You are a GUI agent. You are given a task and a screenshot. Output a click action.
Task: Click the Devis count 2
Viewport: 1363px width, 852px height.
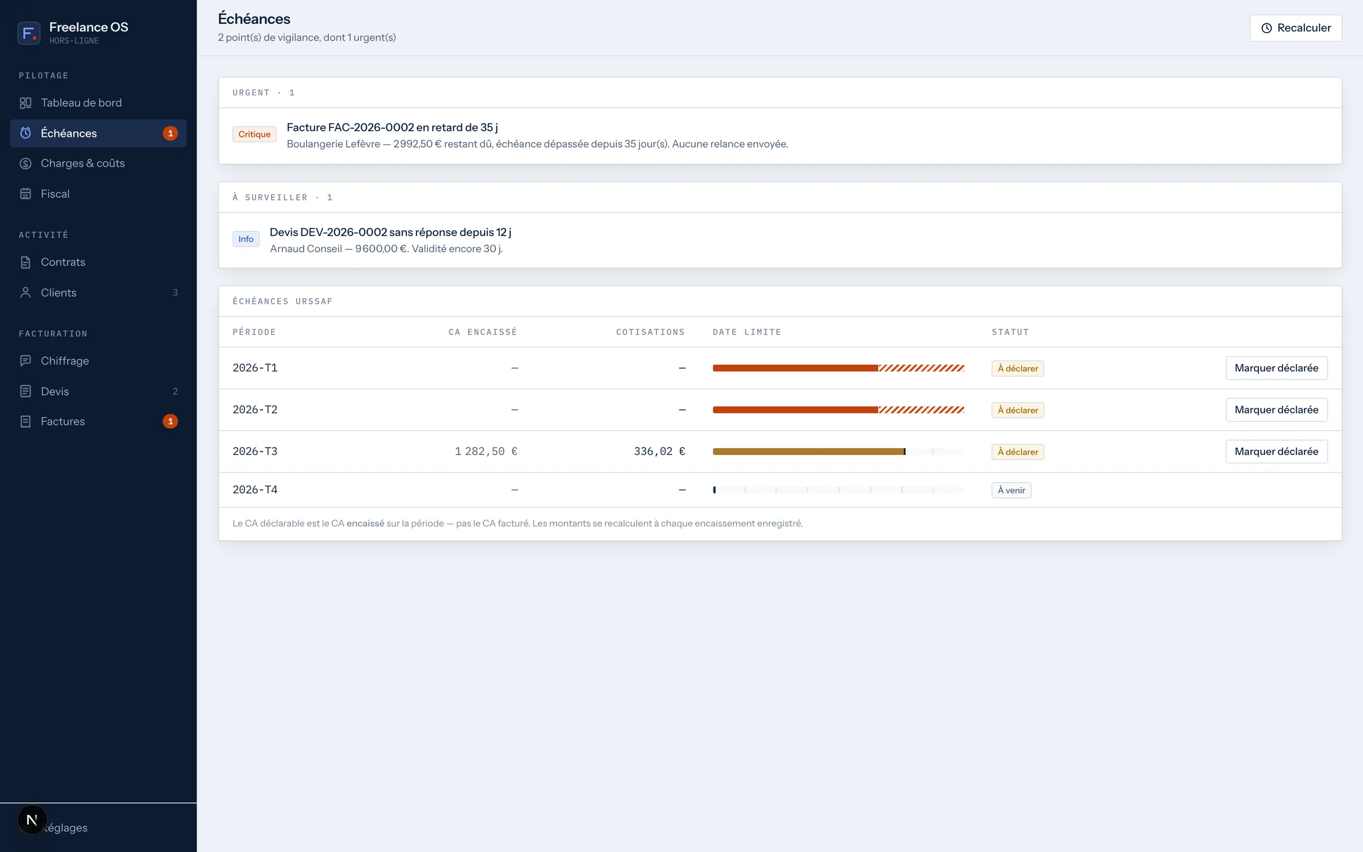point(175,391)
